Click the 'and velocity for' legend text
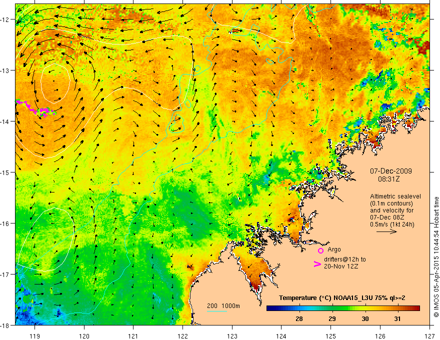 coord(391,210)
